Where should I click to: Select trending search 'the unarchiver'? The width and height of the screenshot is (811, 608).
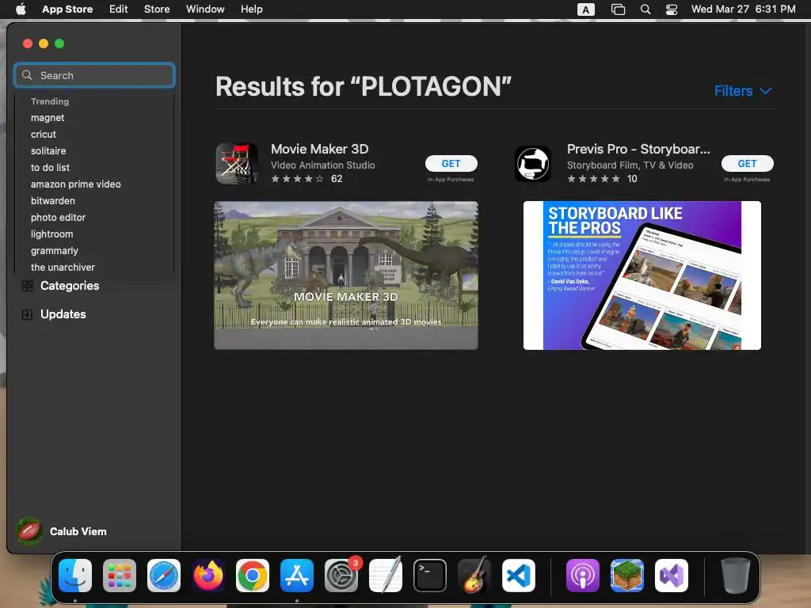[63, 268]
